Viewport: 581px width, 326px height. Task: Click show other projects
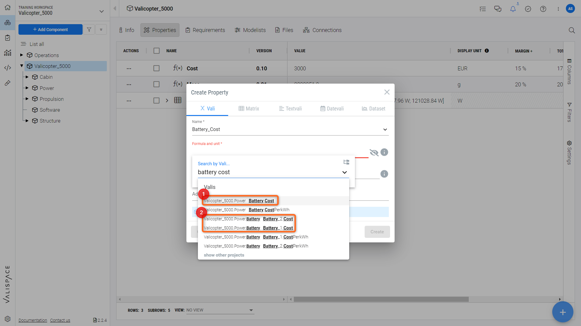pyautogui.click(x=224, y=255)
